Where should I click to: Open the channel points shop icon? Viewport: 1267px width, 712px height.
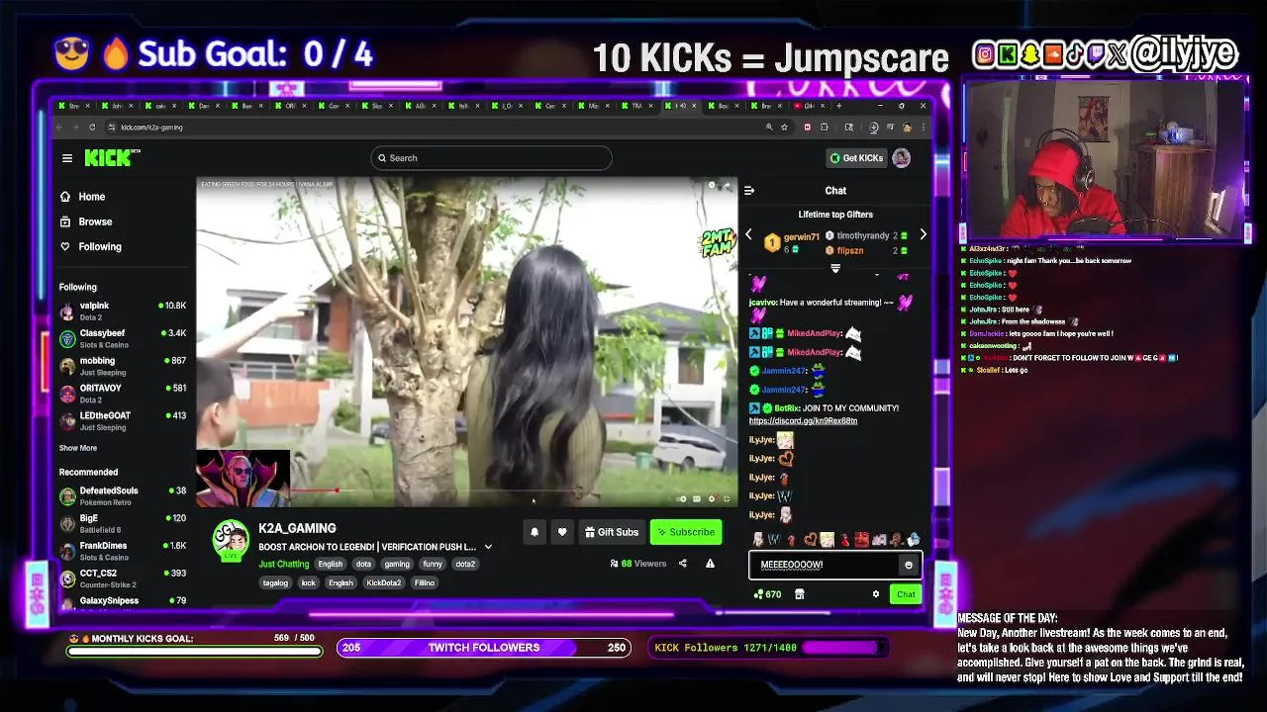(800, 594)
